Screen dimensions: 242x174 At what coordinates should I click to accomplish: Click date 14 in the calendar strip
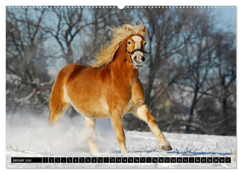coord(125,160)
